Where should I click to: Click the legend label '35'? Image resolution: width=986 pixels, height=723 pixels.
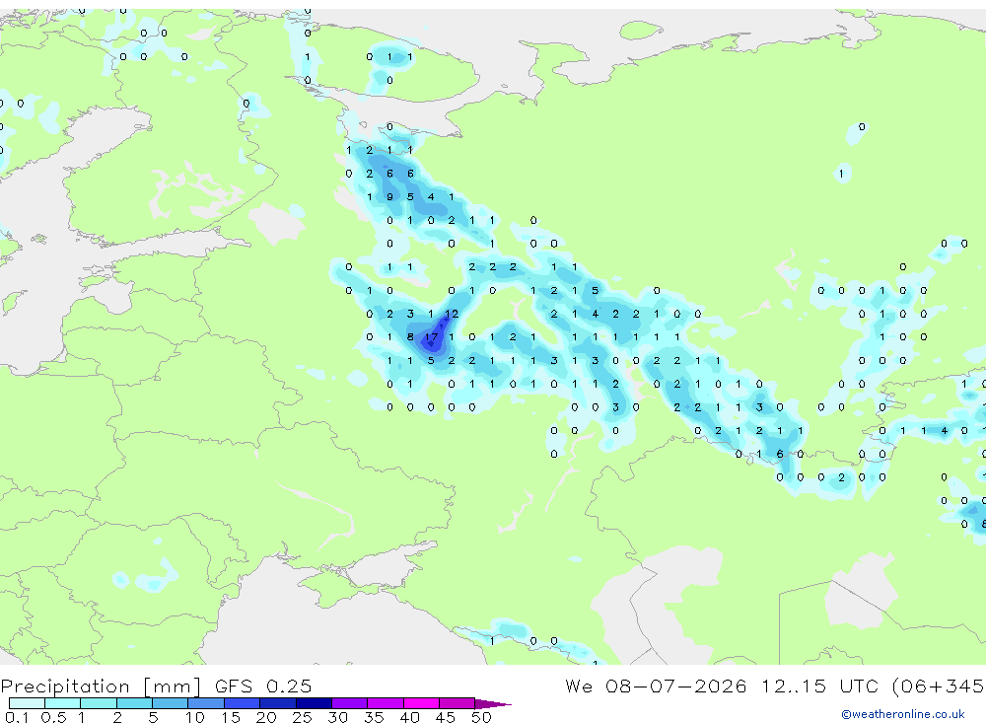coord(374,717)
